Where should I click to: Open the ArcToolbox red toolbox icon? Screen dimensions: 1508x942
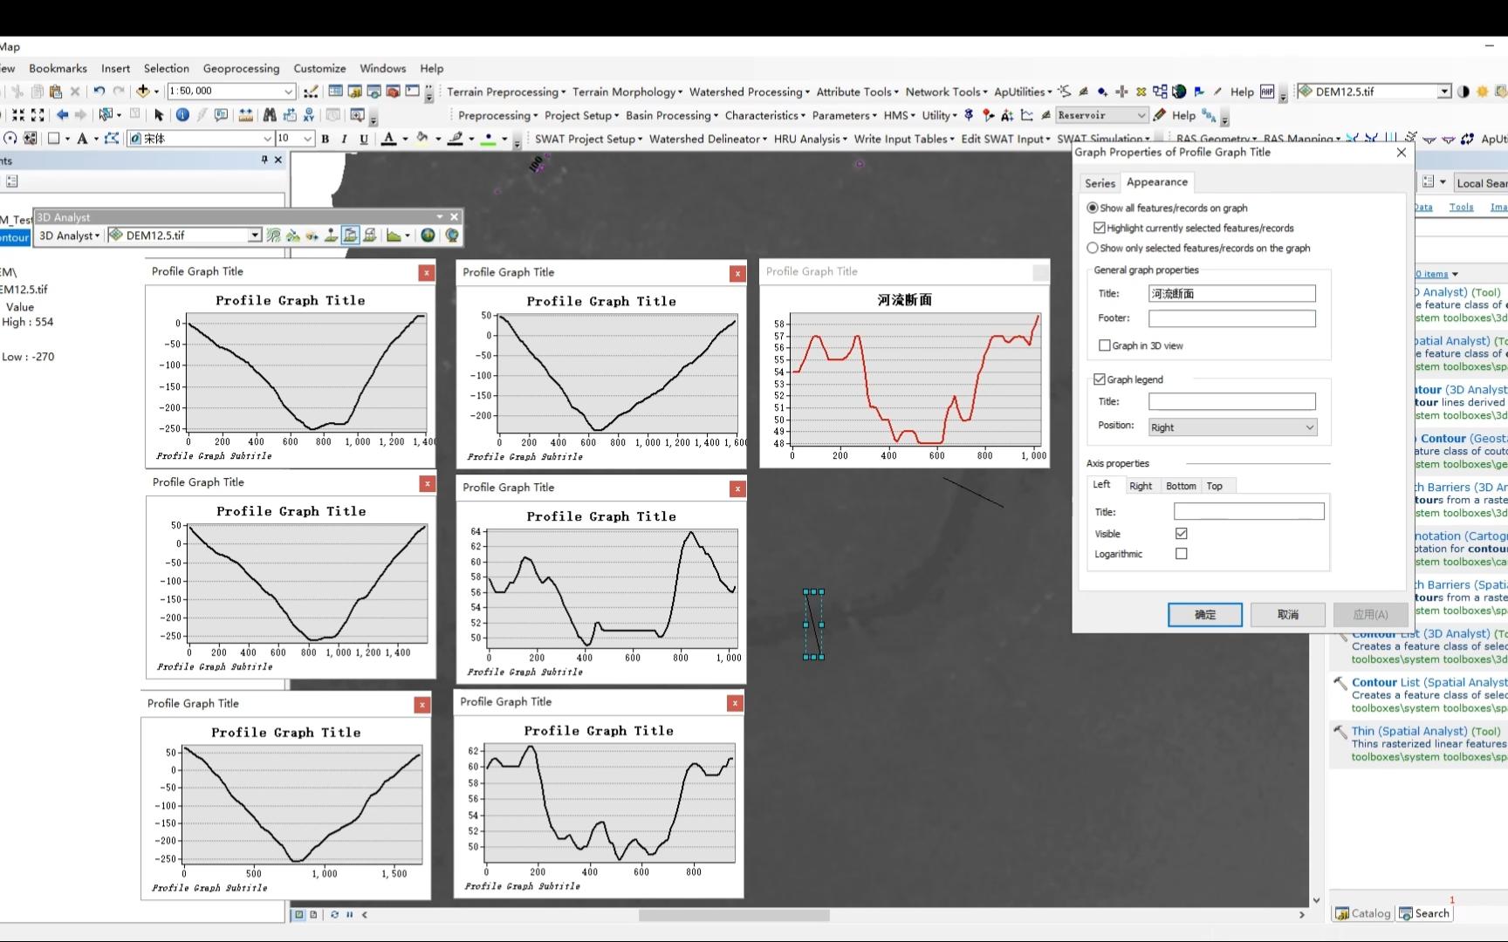click(x=393, y=91)
